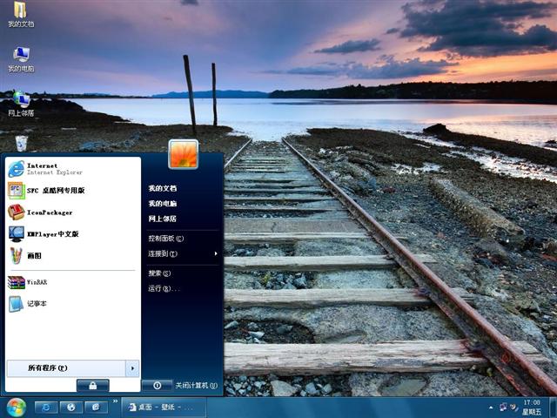Launch KMPlayer中文版
The height and width of the screenshot is (418, 557).
tap(50, 233)
